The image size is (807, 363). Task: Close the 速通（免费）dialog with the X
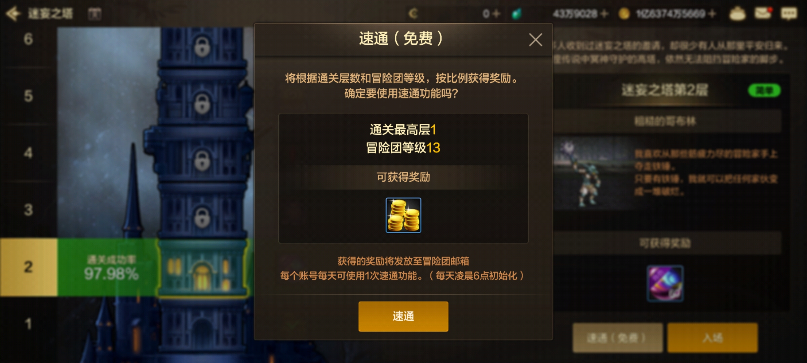coord(535,40)
